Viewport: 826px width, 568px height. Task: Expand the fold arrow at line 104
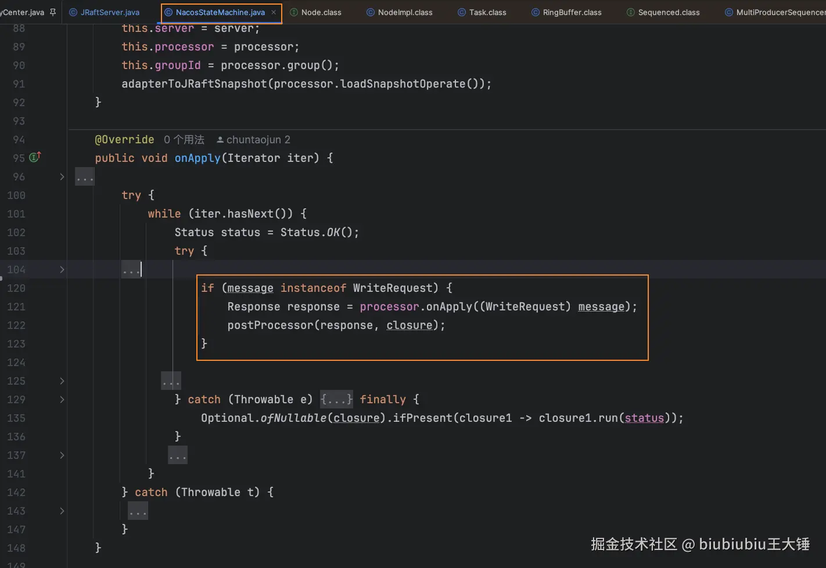62,270
